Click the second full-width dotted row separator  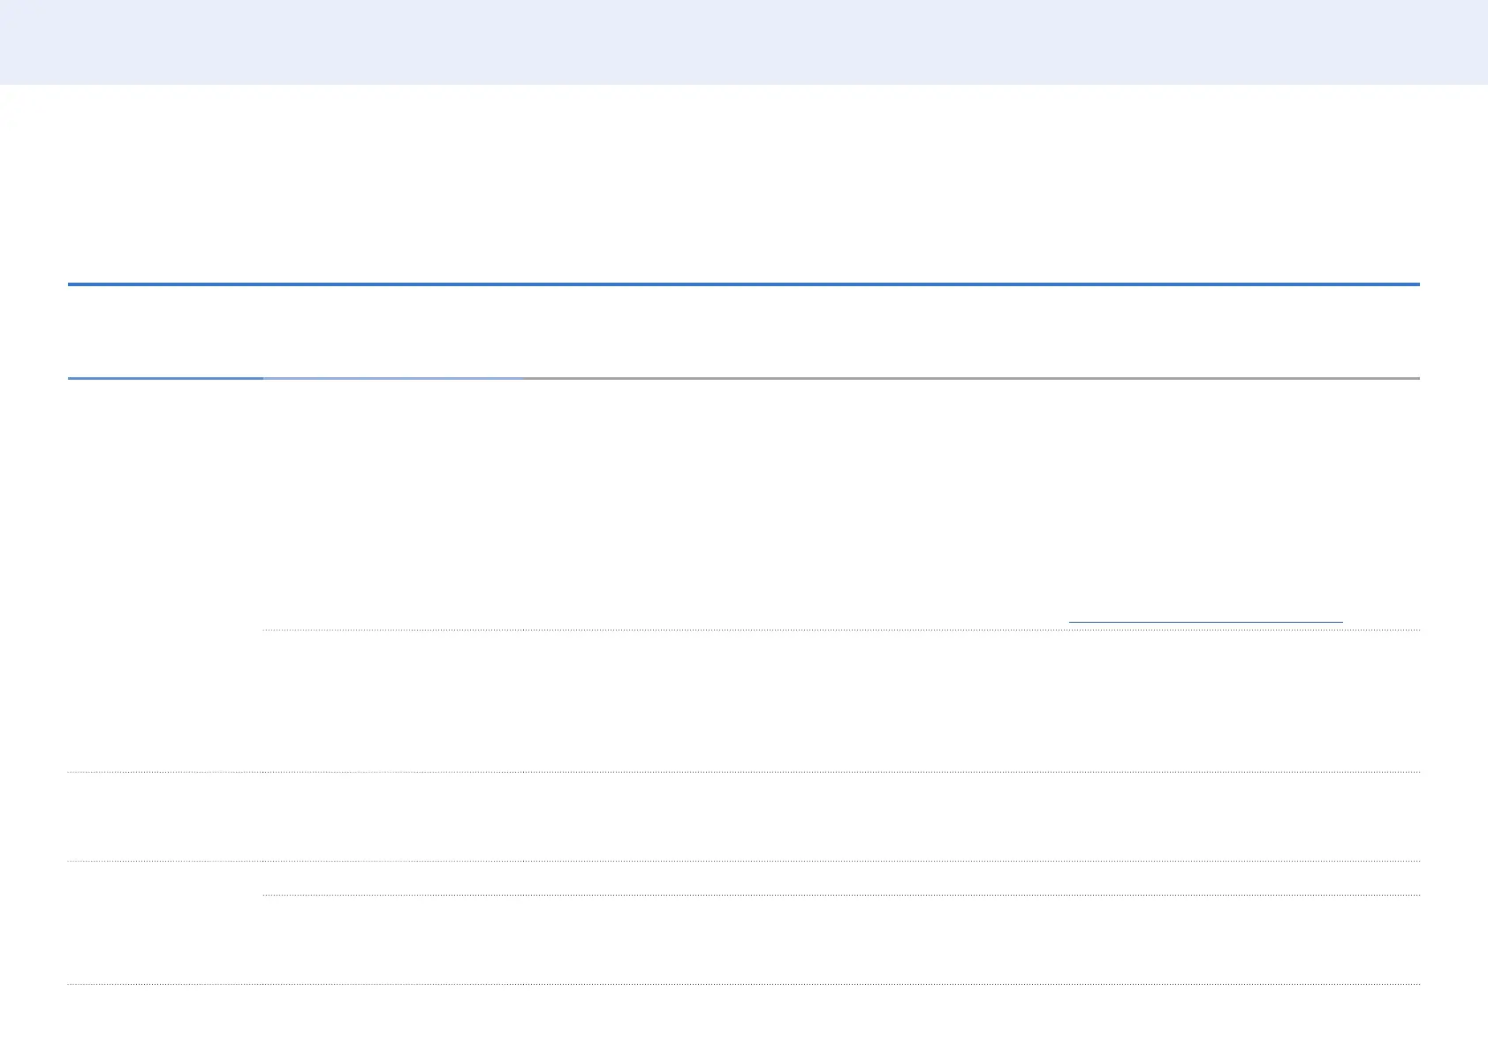click(x=744, y=861)
